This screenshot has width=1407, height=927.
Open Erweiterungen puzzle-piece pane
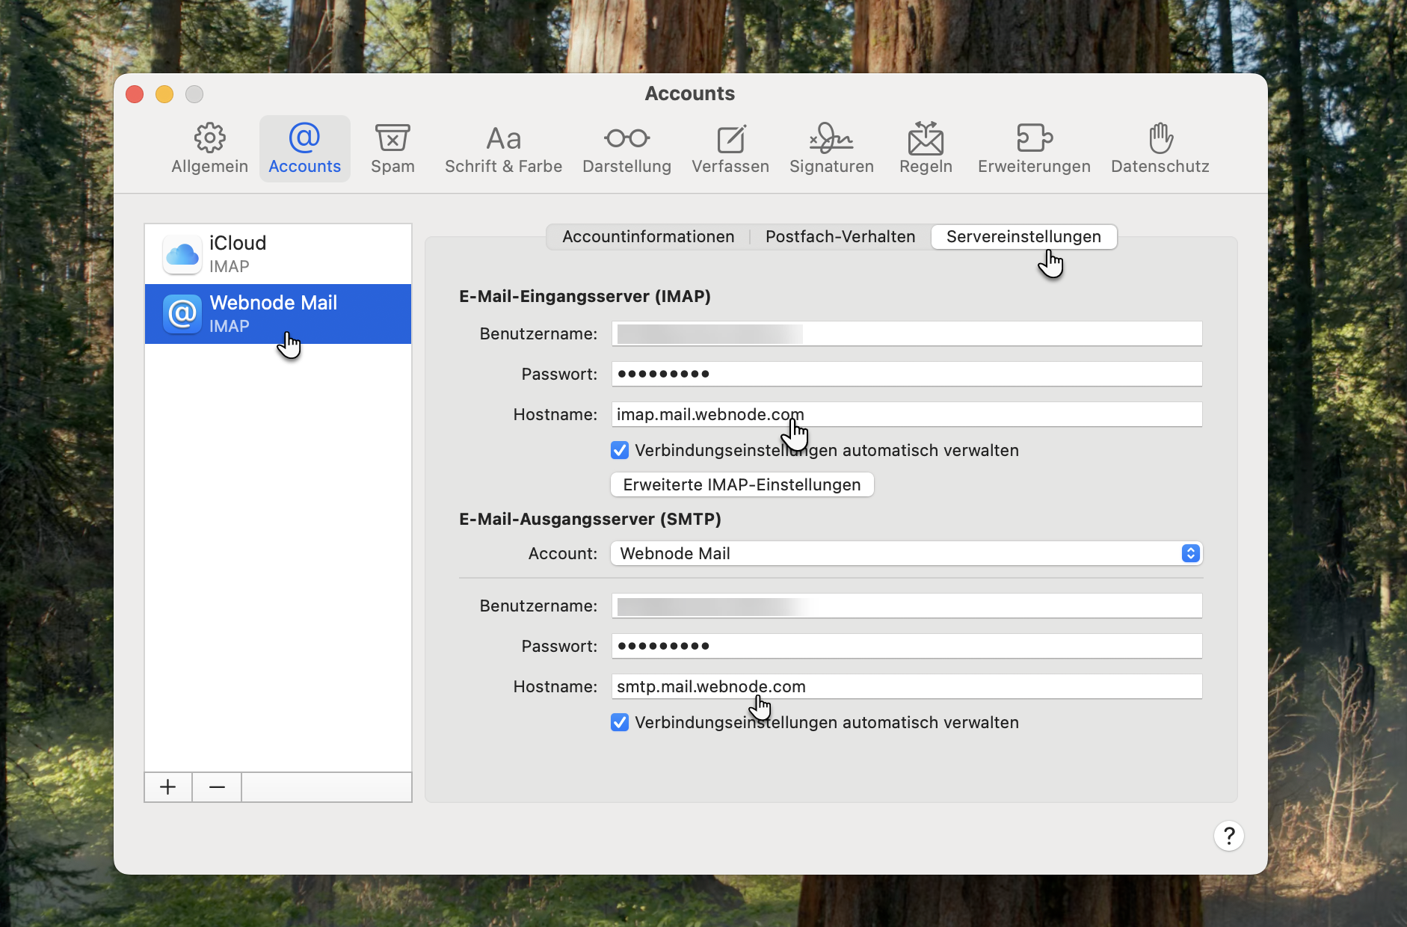1034,149
